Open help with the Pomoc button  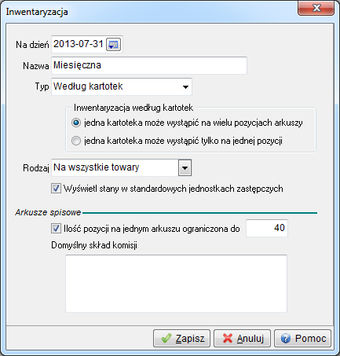302,339
